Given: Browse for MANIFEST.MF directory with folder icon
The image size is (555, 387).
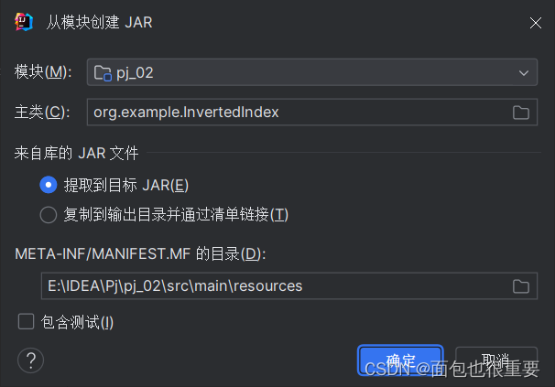Looking at the screenshot, I should point(521,285).
